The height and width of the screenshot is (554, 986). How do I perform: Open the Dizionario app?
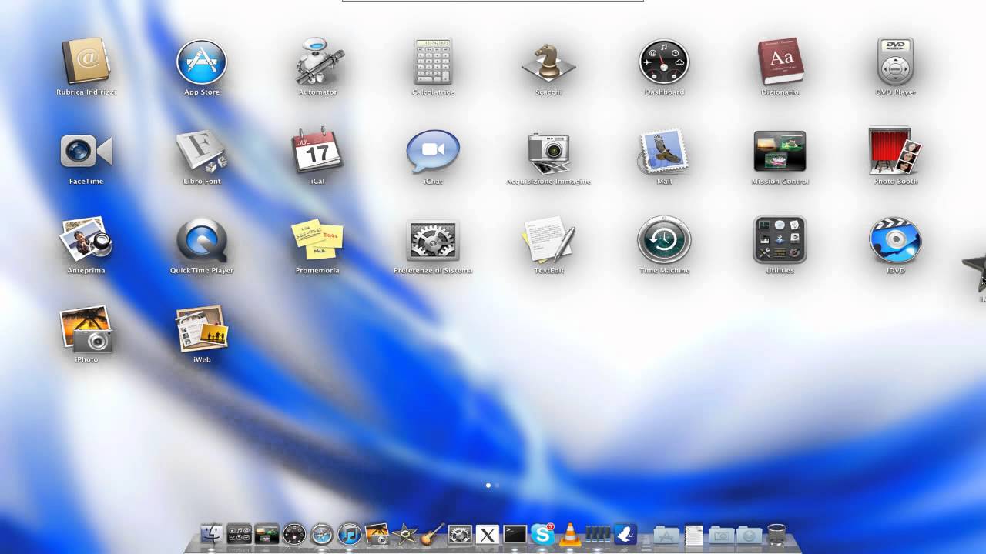click(780, 62)
